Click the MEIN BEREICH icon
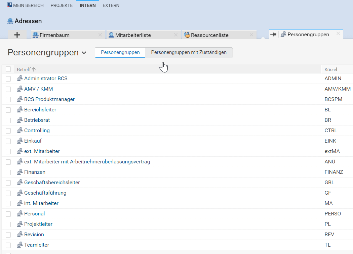 click(x=10, y=5)
